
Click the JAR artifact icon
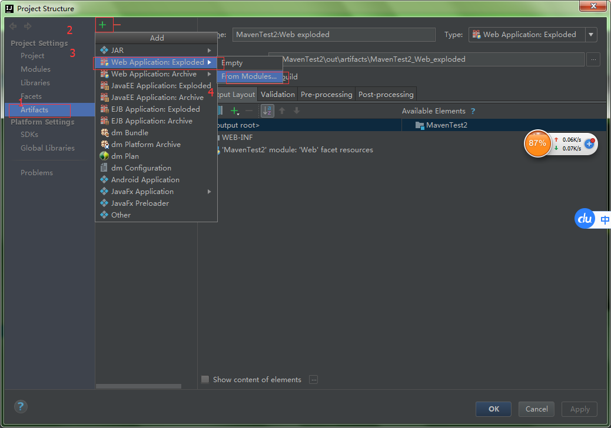pyautogui.click(x=104, y=50)
